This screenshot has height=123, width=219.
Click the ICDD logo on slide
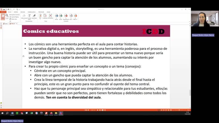pos(153,31)
